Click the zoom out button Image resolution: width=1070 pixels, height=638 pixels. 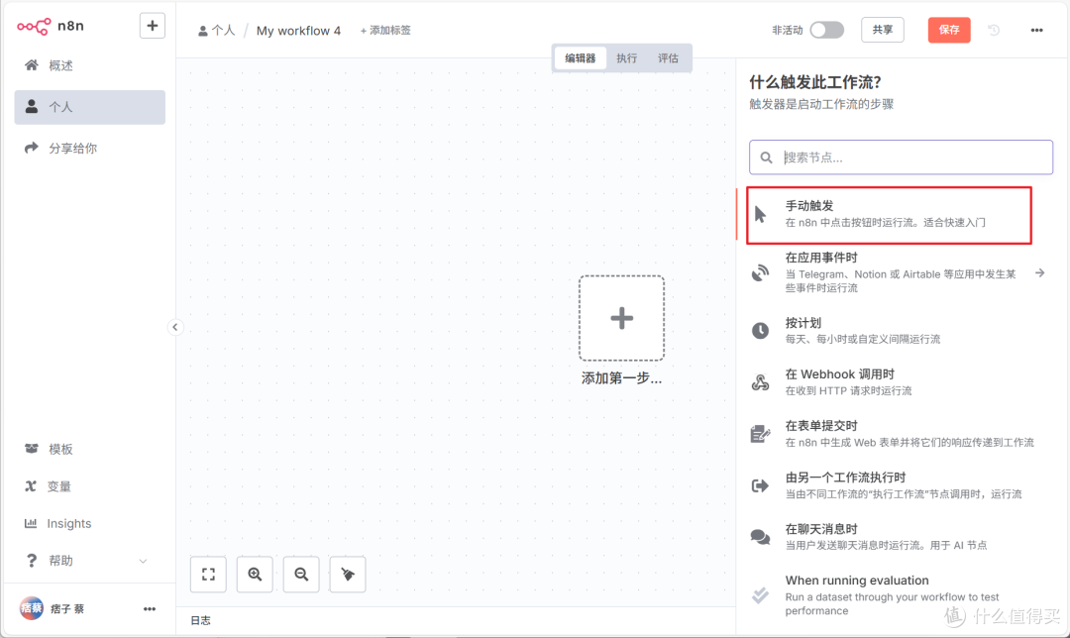click(x=301, y=575)
